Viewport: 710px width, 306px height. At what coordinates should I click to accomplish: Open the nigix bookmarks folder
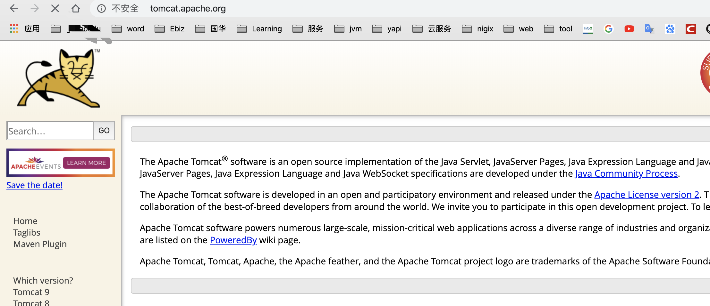[x=478, y=29]
